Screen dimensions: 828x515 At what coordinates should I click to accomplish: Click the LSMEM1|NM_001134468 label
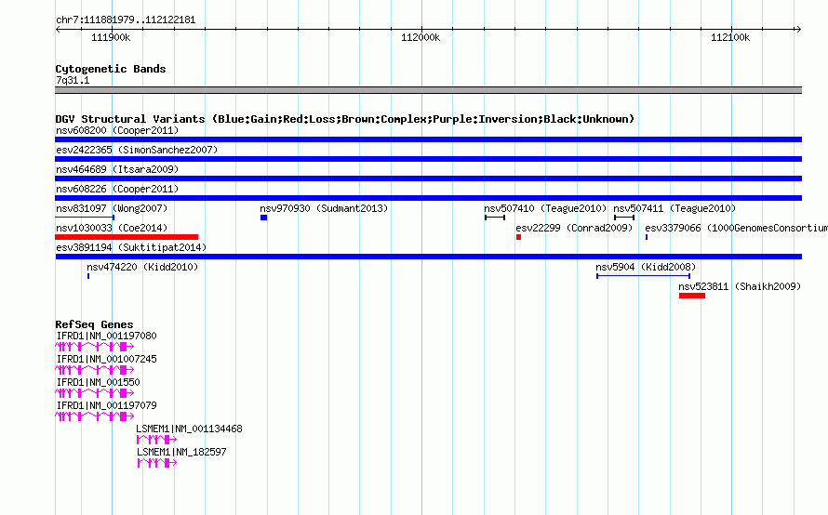189,429
